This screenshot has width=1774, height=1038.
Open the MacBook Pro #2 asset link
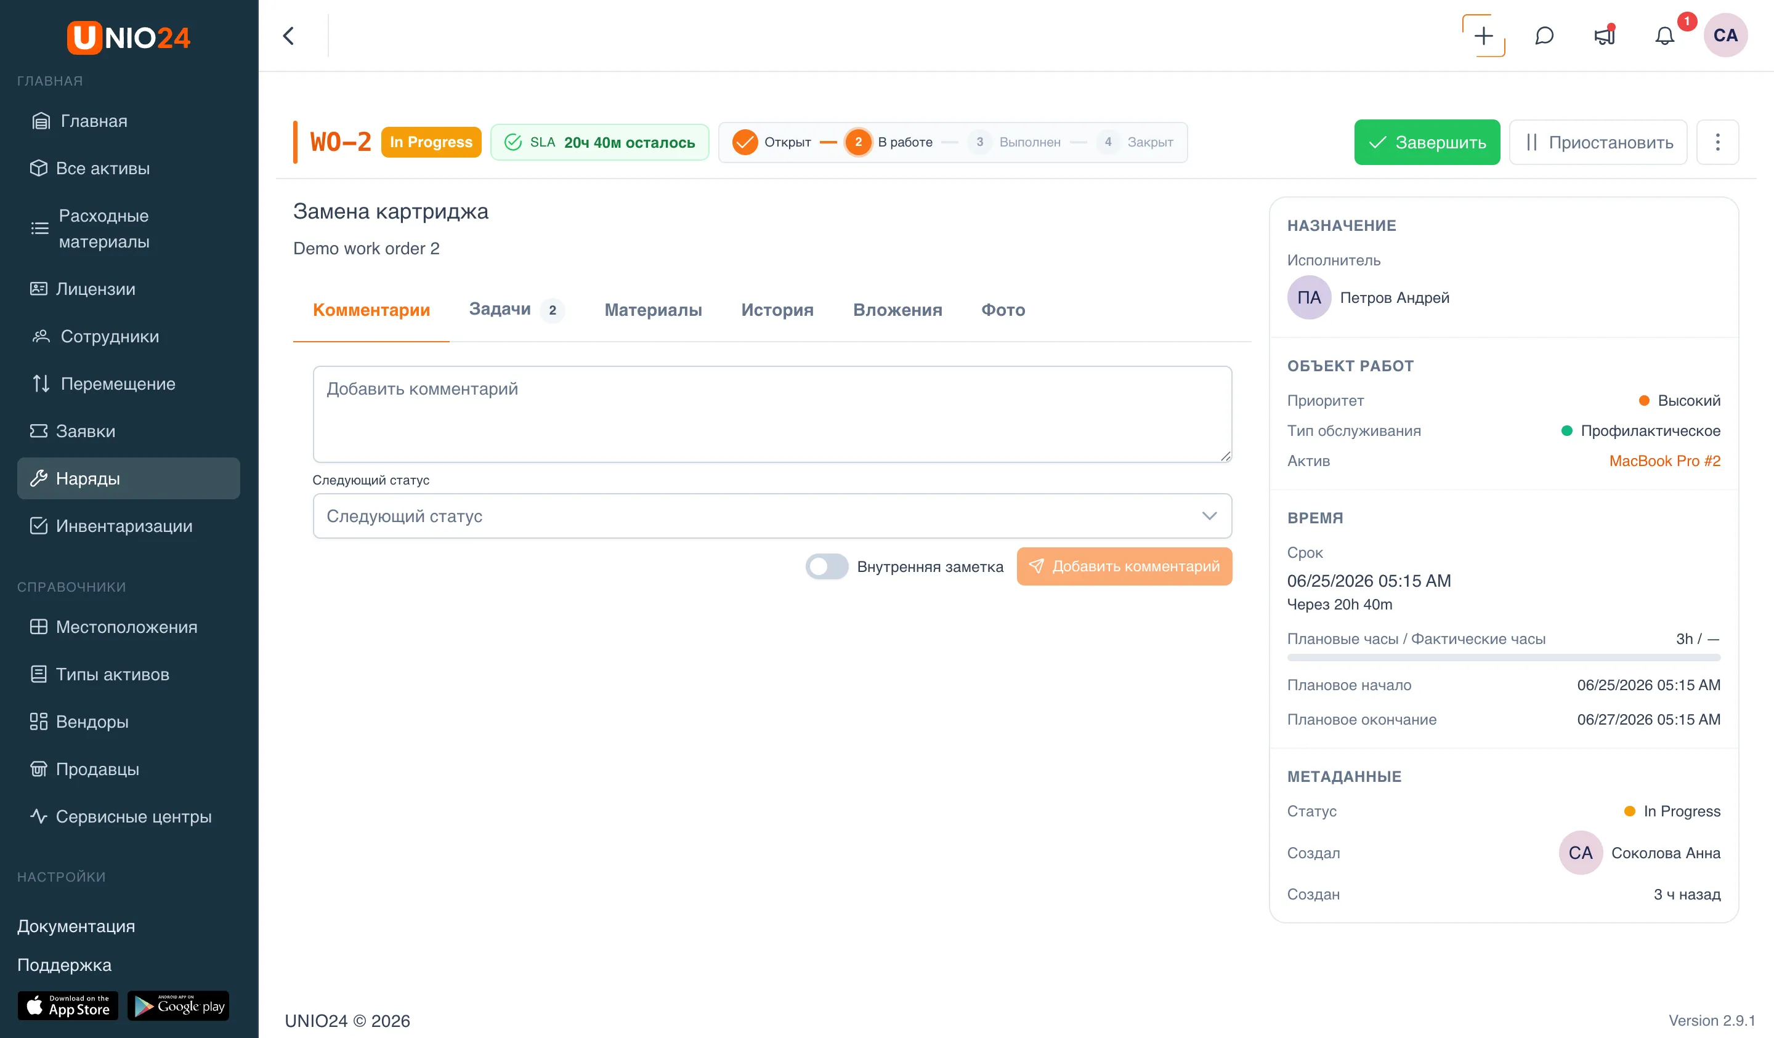[x=1665, y=461]
